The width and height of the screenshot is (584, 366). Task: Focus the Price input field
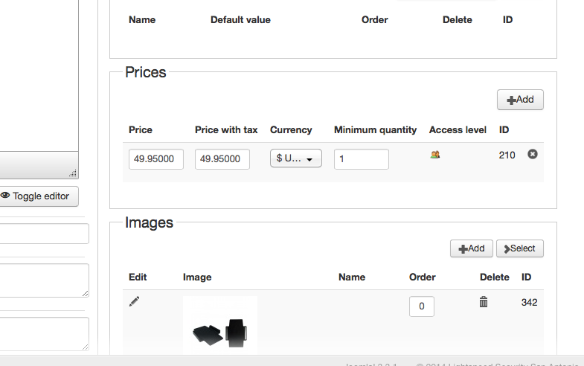[156, 159]
